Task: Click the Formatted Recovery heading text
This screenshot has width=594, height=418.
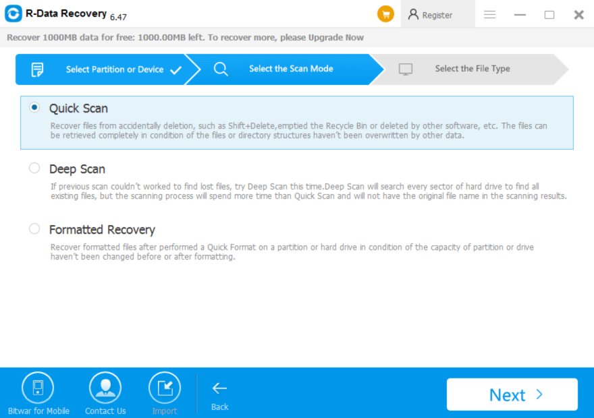Action: (x=103, y=230)
